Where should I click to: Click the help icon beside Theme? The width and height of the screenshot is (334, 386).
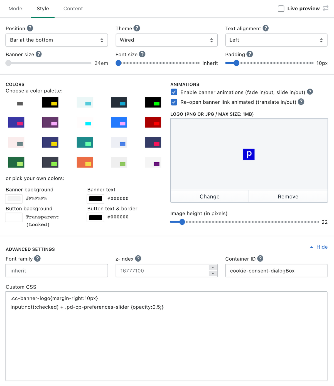coord(137,28)
